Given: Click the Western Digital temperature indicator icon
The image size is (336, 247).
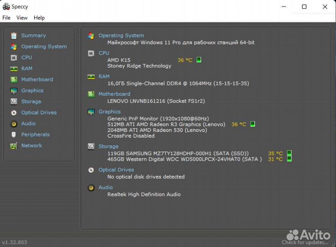Looking at the screenshot, I should (289, 159).
